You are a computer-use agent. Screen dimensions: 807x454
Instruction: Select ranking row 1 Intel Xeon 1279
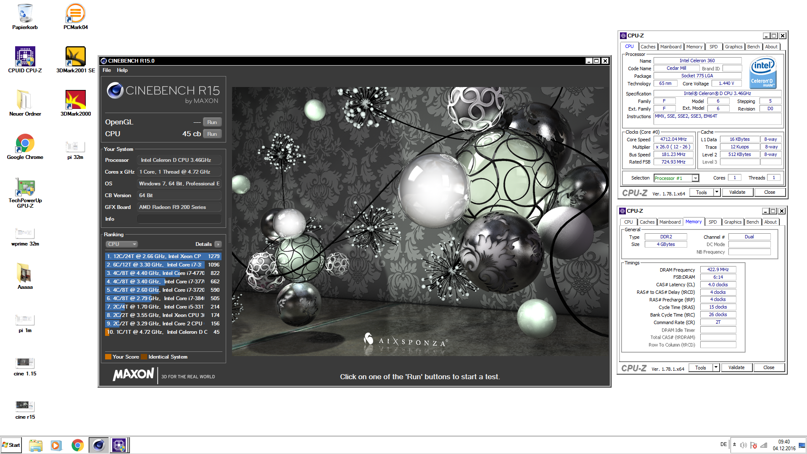click(x=163, y=256)
